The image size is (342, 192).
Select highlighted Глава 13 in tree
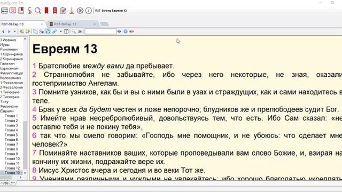pyautogui.click(x=12, y=173)
